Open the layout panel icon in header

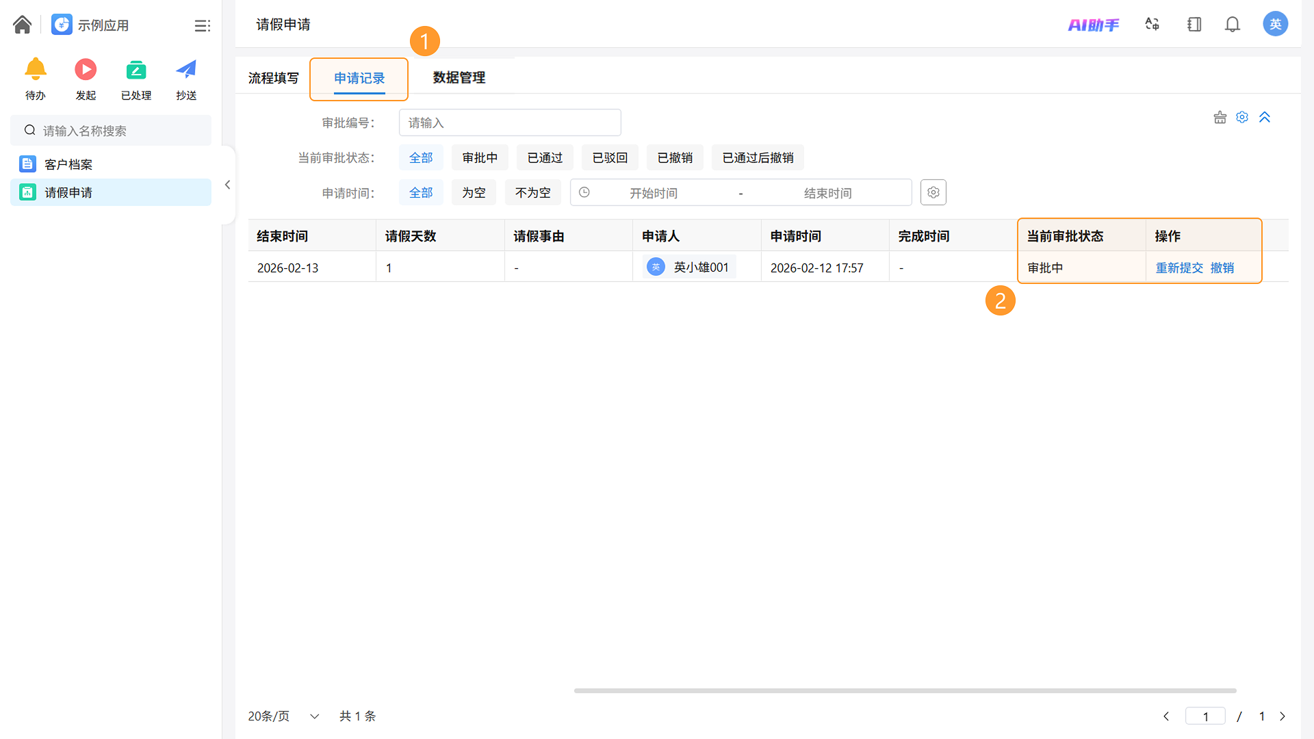click(x=1194, y=25)
